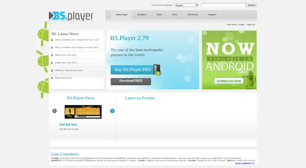Click the 'BS.Player Skins' heading
Viewport: 306px width, 168px height.
[81, 98]
